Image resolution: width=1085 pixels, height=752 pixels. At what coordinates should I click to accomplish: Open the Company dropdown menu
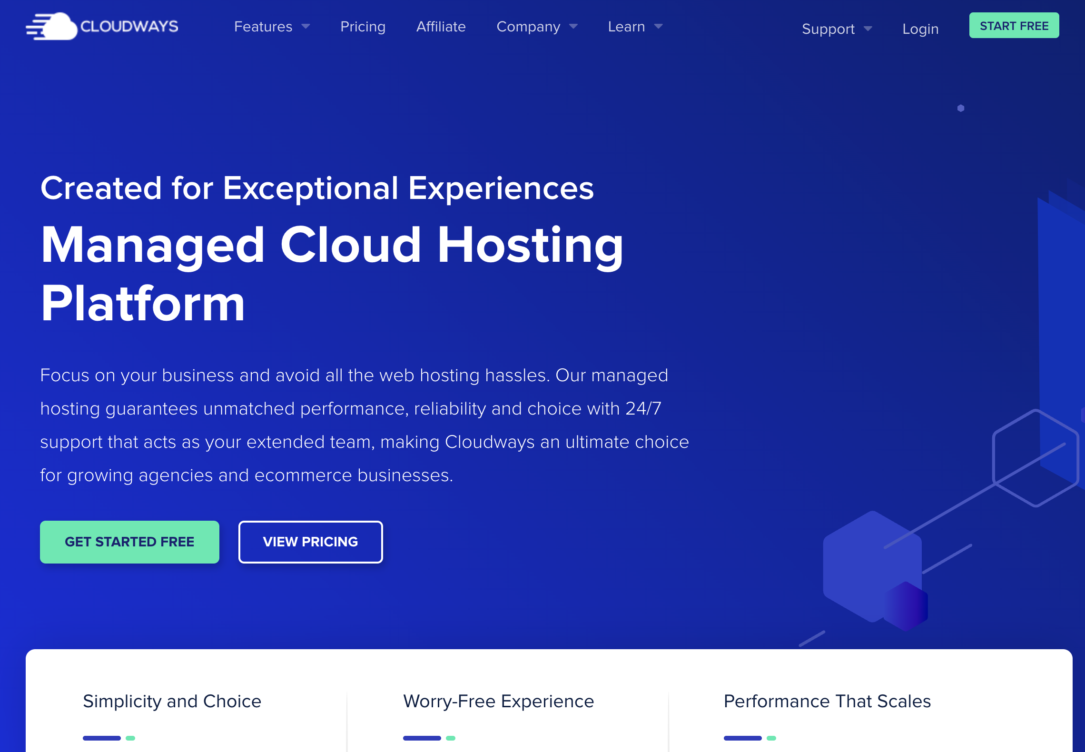pyautogui.click(x=536, y=26)
